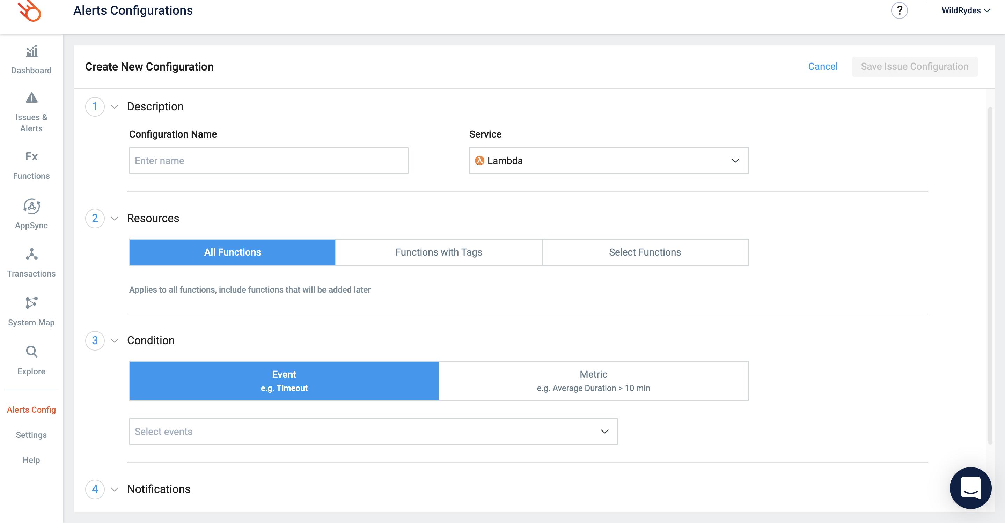Cancel the new configuration
This screenshot has height=523, width=1005.
pyautogui.click(x=822, y=67)
